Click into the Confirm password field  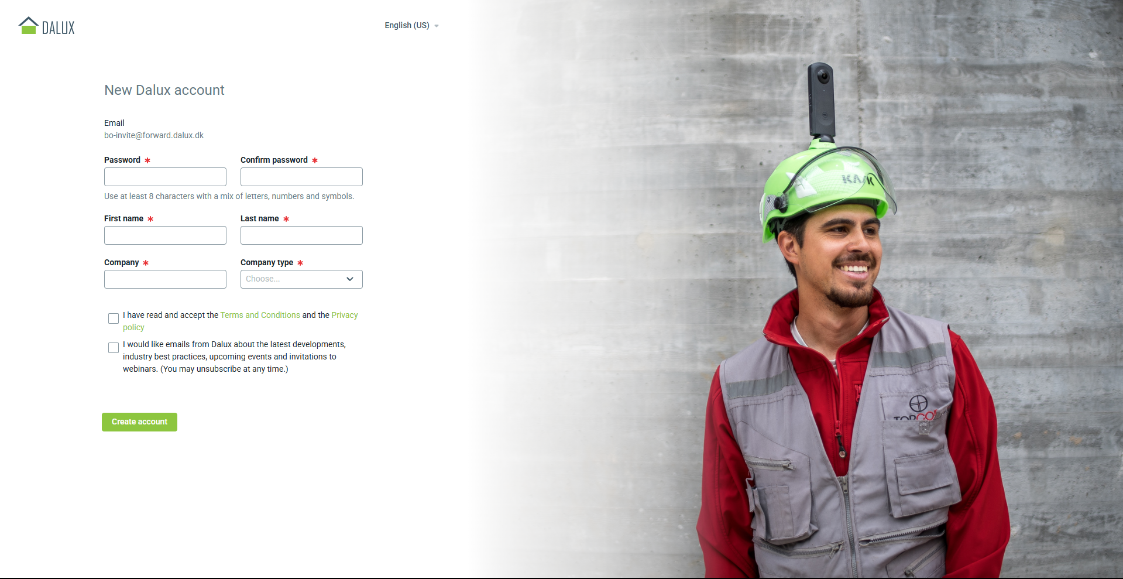point(301,177)
